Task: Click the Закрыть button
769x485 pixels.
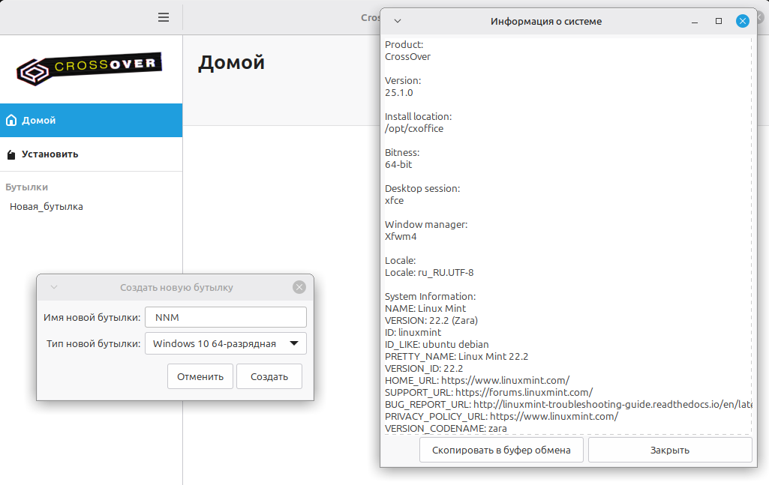Action: (x=669, y=450)
